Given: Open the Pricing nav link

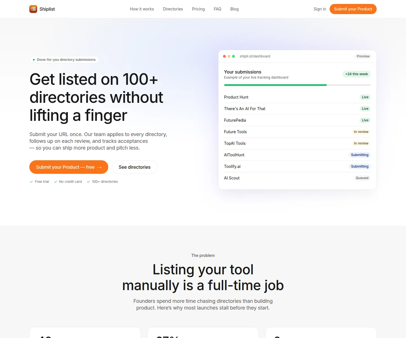Looking at the screenshot, I should pos(198,9).
